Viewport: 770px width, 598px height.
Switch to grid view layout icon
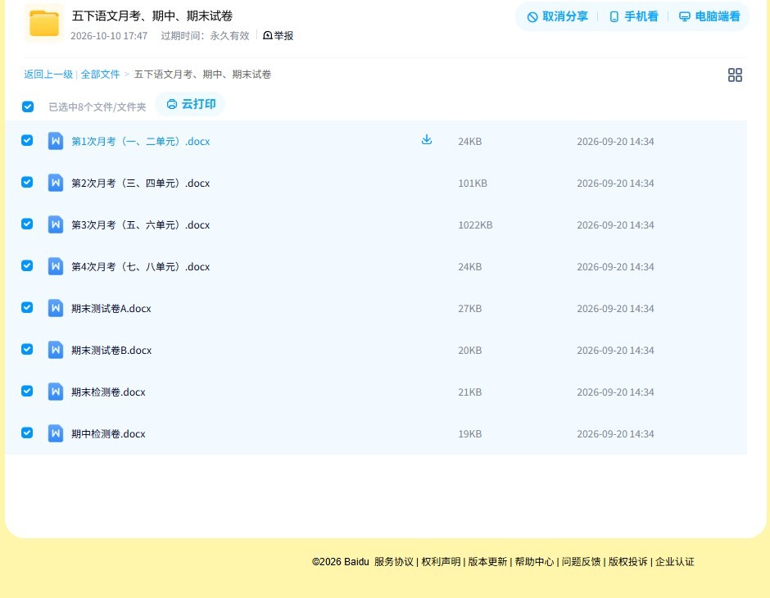735,75
